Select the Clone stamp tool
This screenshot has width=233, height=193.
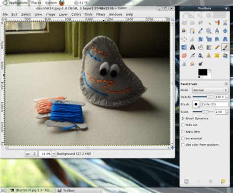209,56
